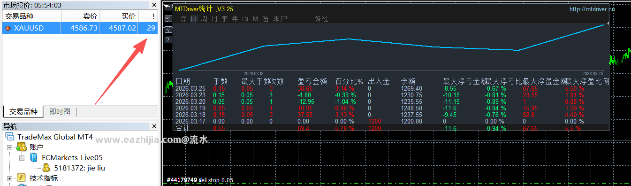This screenshot has width=631, height=186.
Task: Click the spread value 29
Action: click(x=151, y=28)
